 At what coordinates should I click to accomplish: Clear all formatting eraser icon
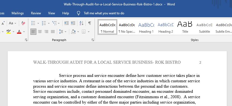tap(23, 23)
